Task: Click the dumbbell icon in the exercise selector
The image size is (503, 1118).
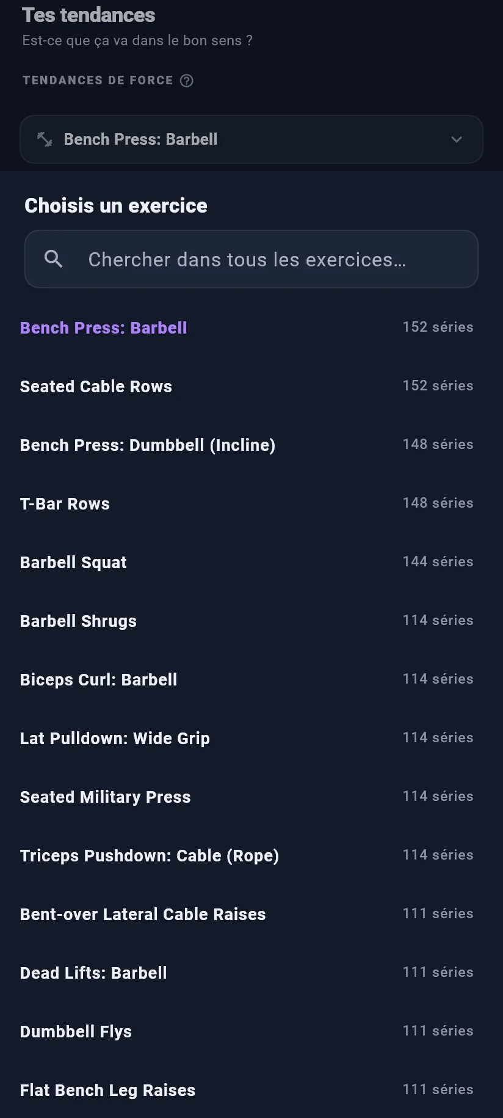Action: (45, 139)
